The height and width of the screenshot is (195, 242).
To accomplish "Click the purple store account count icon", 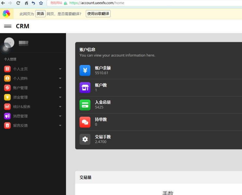I will click(x=85, y=87).
